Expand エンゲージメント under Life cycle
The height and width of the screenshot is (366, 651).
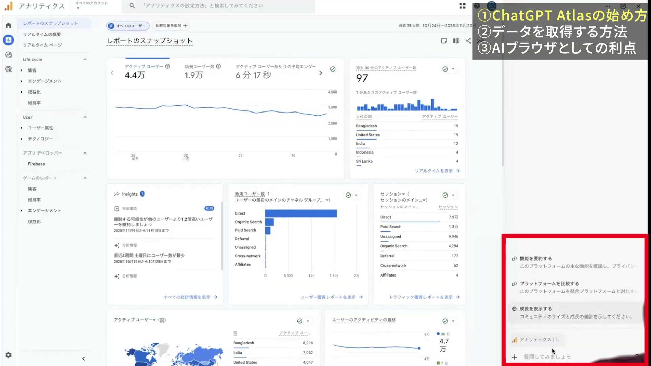[21, 81]
